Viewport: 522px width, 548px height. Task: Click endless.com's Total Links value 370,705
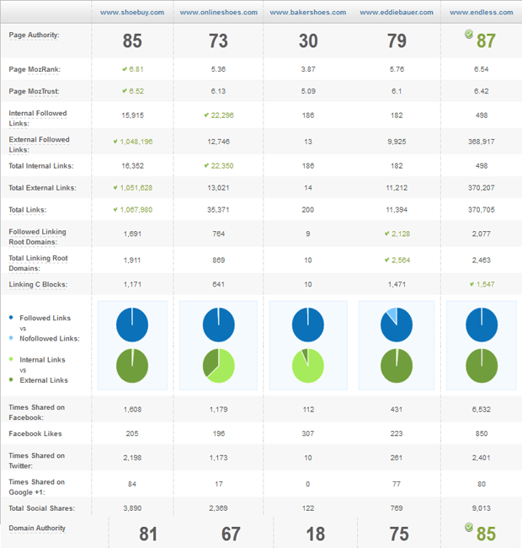pyautogui.click(x=482, y=210)
